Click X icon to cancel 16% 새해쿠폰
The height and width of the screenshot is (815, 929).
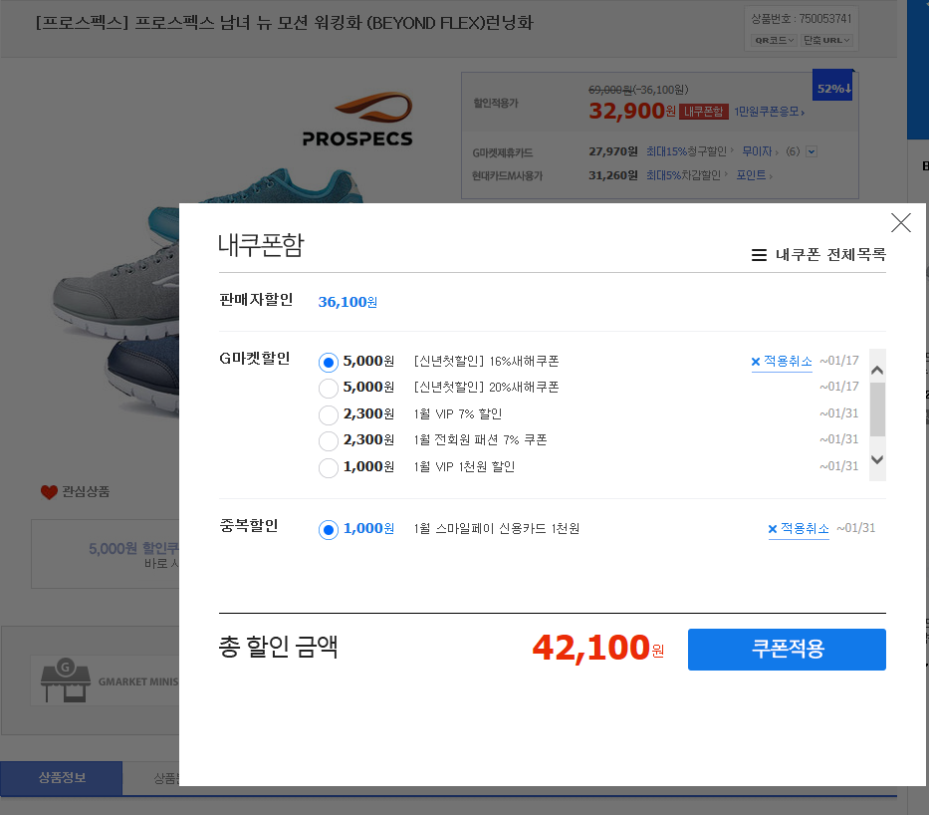tap(756, 362)
